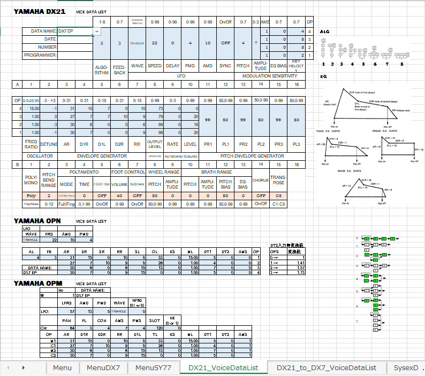The height and width of the screenshot is (376, 425).
Task: Click the brass E.G. curve picture
Action: (x=365, y=191)
